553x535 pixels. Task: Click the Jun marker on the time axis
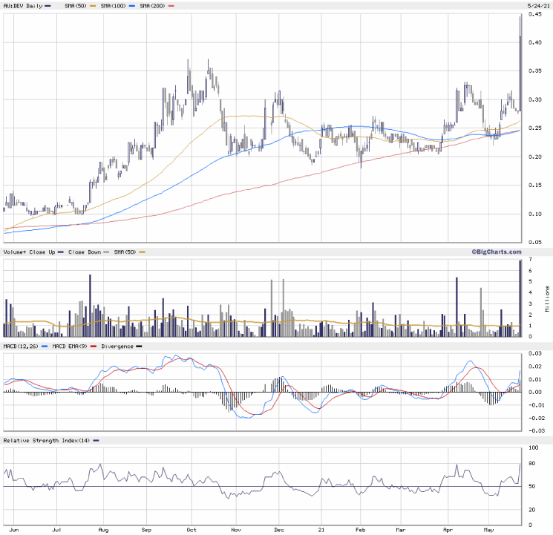(12, 531)
